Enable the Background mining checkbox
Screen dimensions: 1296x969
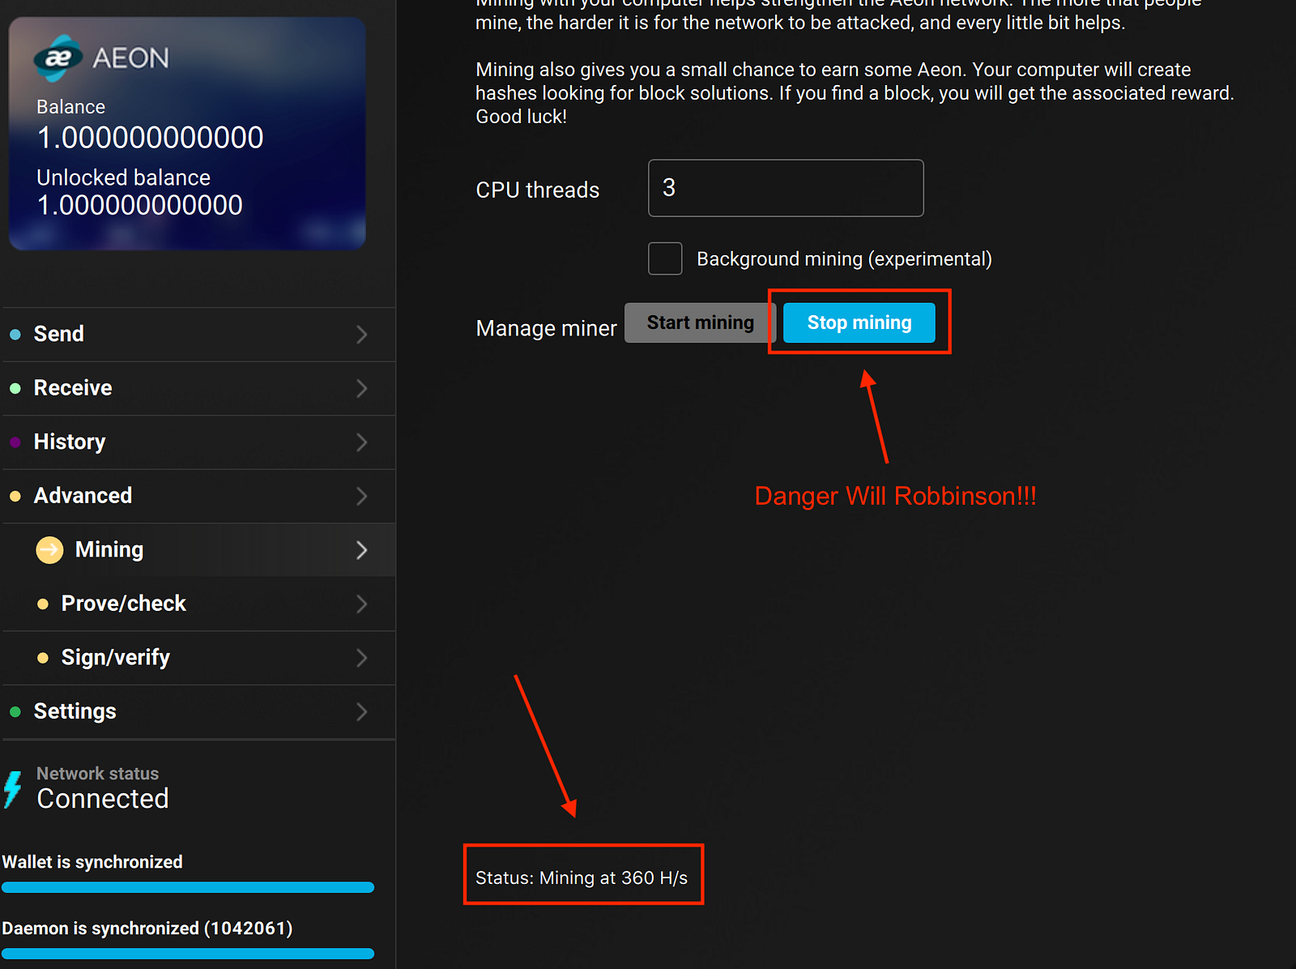665,258
